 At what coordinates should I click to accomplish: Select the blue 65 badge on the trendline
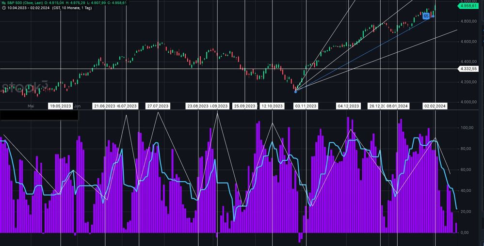click(x=426, y=16)
